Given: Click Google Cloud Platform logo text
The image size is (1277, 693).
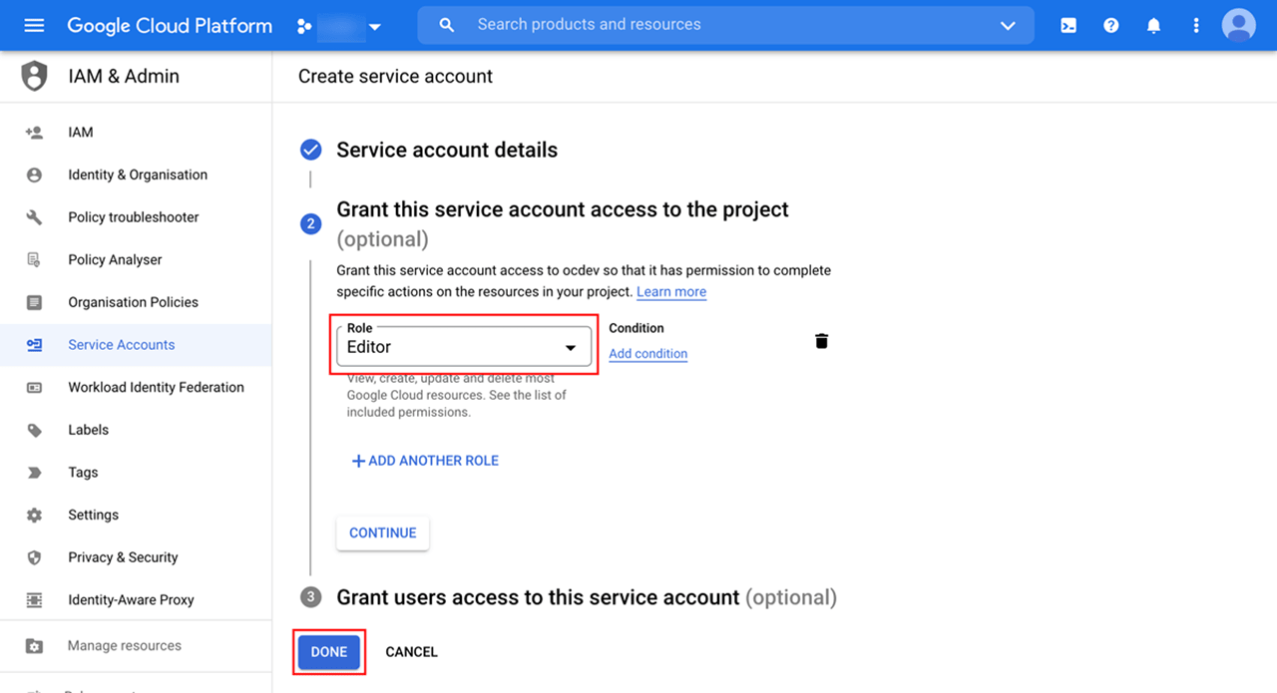Looking at the screenshot, I should tap(170, 26).
